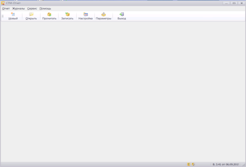Viewport: 246px width, 167px height.
Task: Save using the Записать toolbar icon
Action: coord(67,14)
